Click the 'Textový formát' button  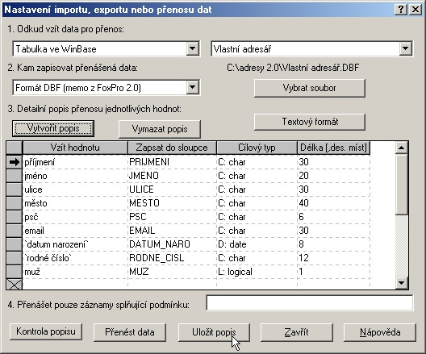310,122
